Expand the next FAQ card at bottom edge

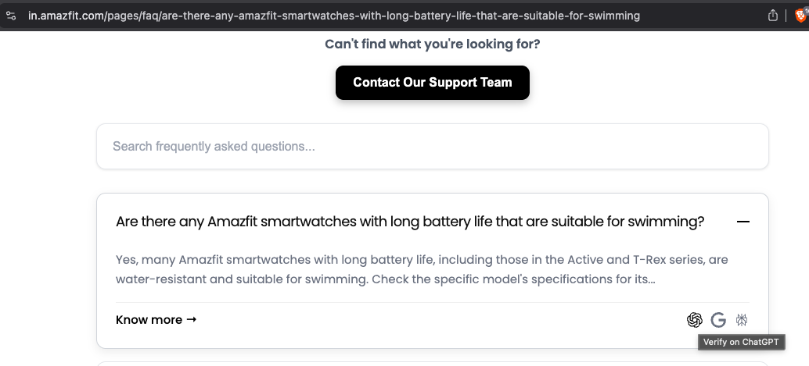tap(432, 363)
